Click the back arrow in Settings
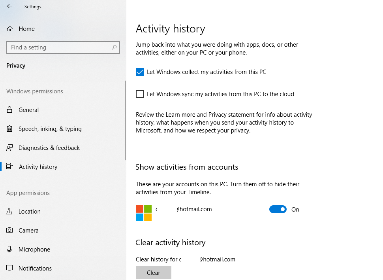Screen dimensions: 383x280 (9, 6)
